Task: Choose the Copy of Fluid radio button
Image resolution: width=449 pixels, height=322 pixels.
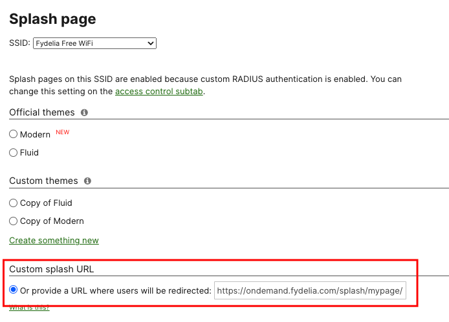Action: click(13, 203)
